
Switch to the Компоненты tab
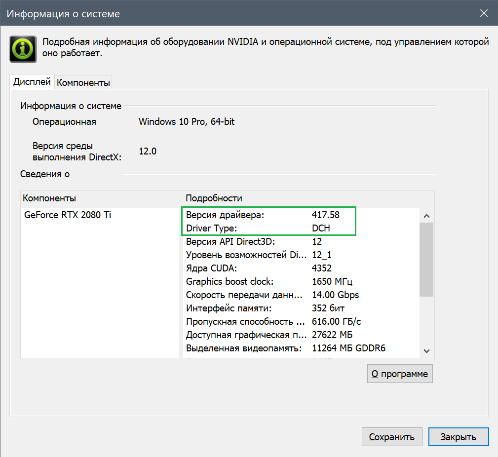pyautogui.click(x=83, y=82)
